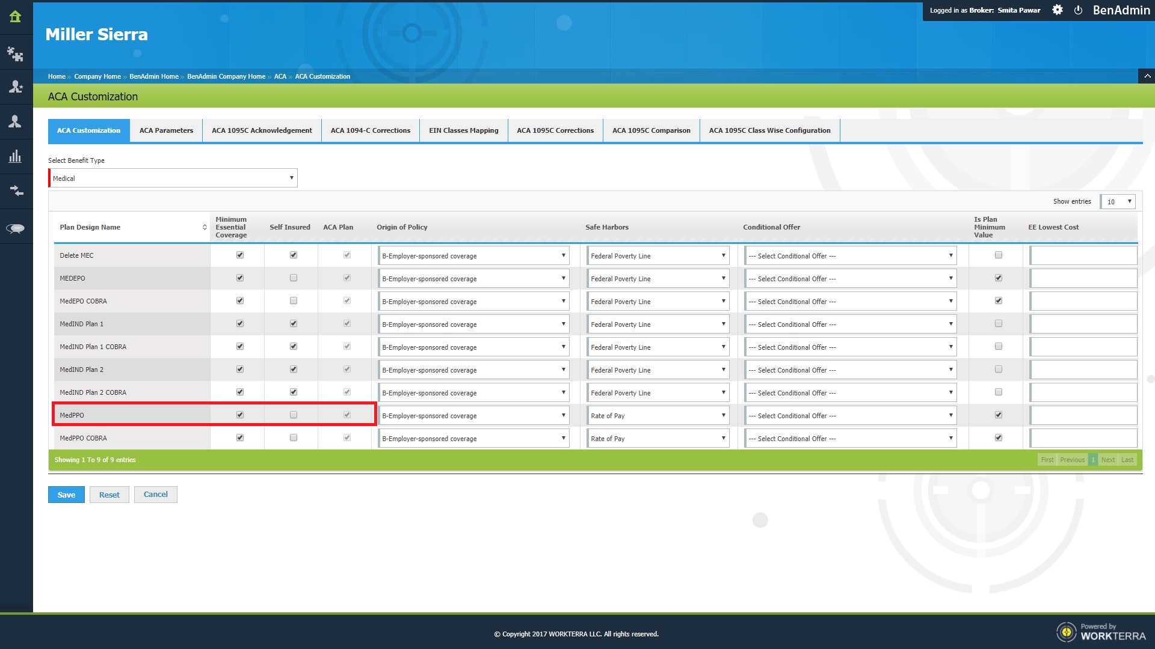
Task: Open the transfer arrows sidebar icon
Action: (16, 191)
